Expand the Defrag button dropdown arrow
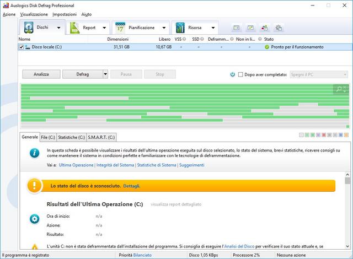The height and width of the screenshot is (259, 353). pos(105,74)
